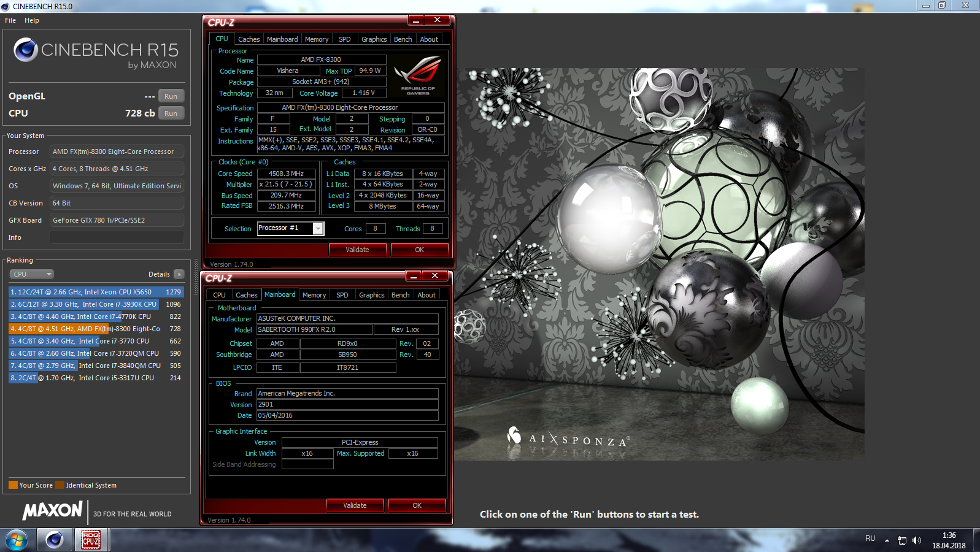Click the MAXON logo
The image size is (980, 552).
click(53, 510)
